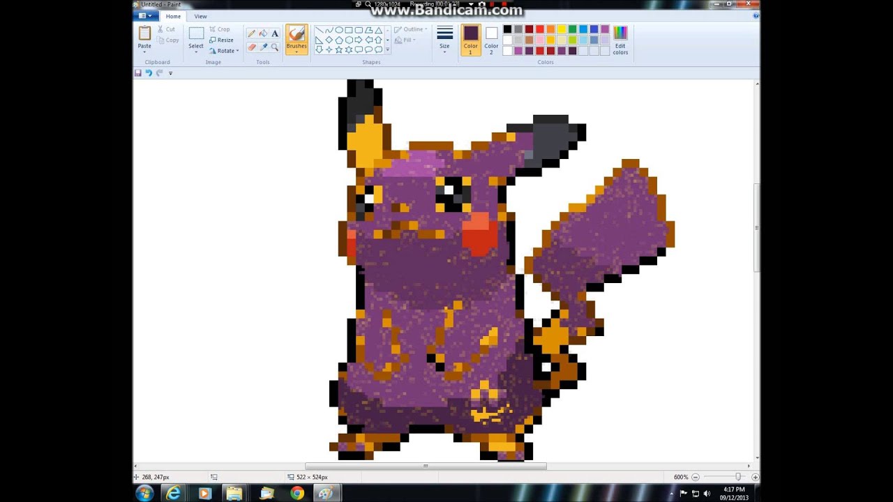Select the Magnifier tool
This screenshot has width=893, height=502.
275,47
